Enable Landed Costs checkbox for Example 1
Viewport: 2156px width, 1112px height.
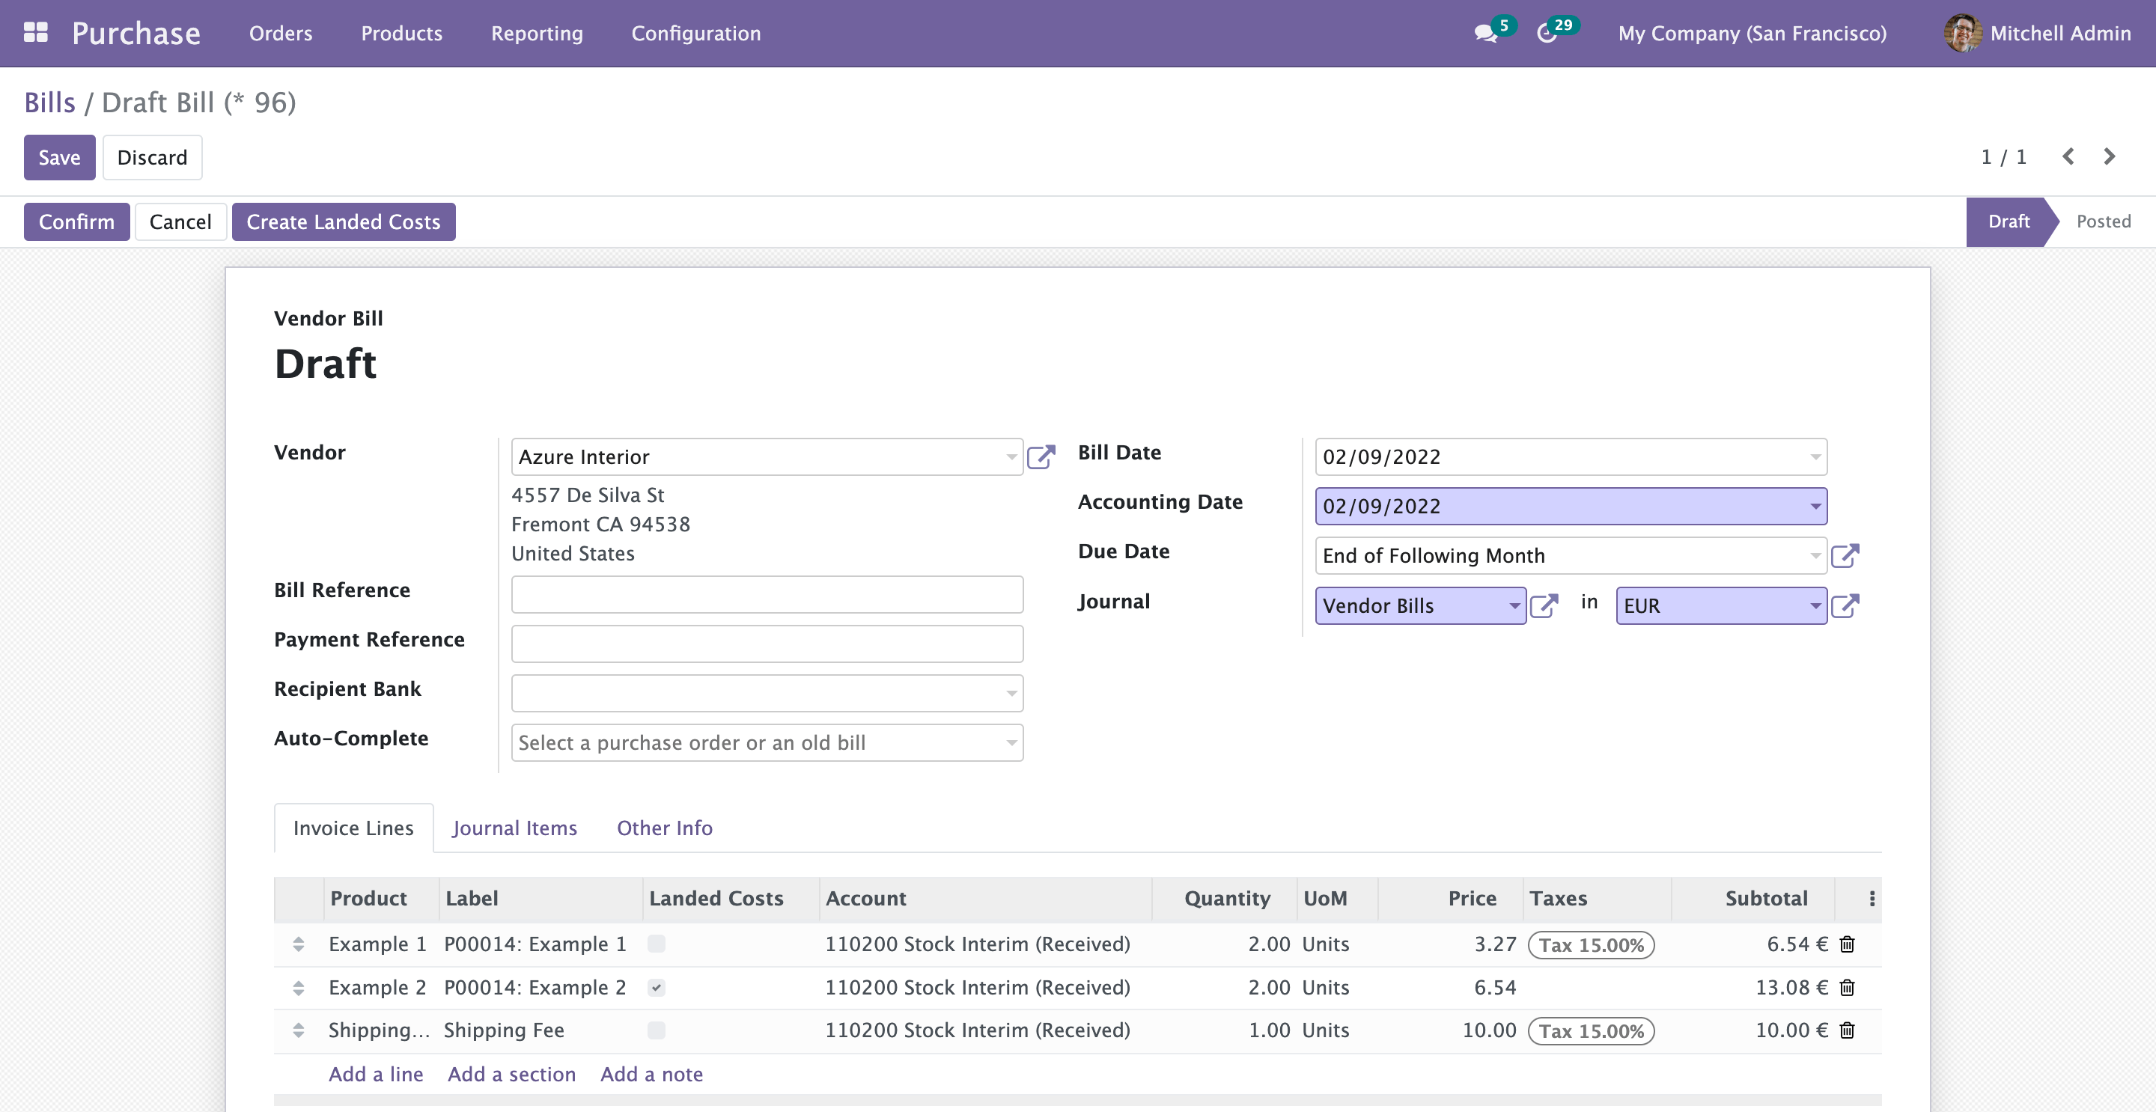coord(657,944)
